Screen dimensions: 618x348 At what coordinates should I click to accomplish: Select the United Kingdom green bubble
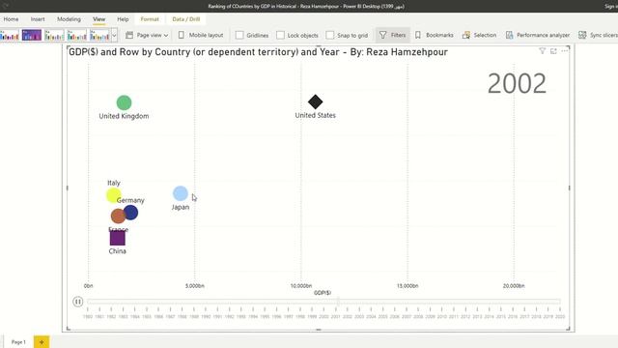(124, 102)
